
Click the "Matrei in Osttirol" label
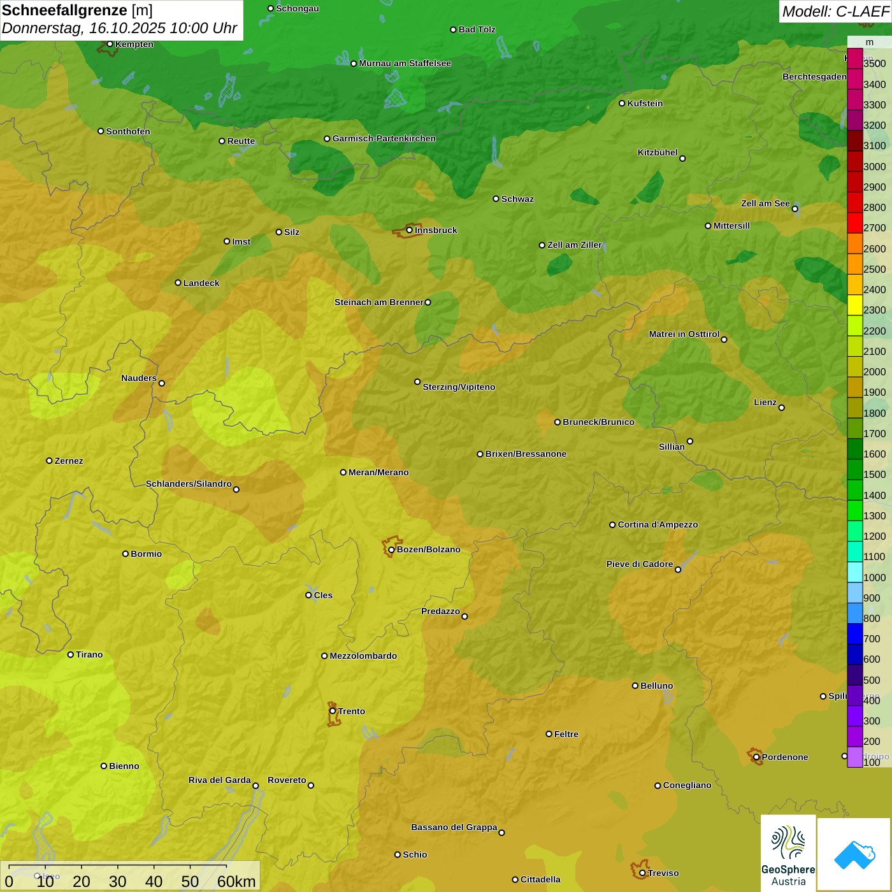[x=684, y=334]
